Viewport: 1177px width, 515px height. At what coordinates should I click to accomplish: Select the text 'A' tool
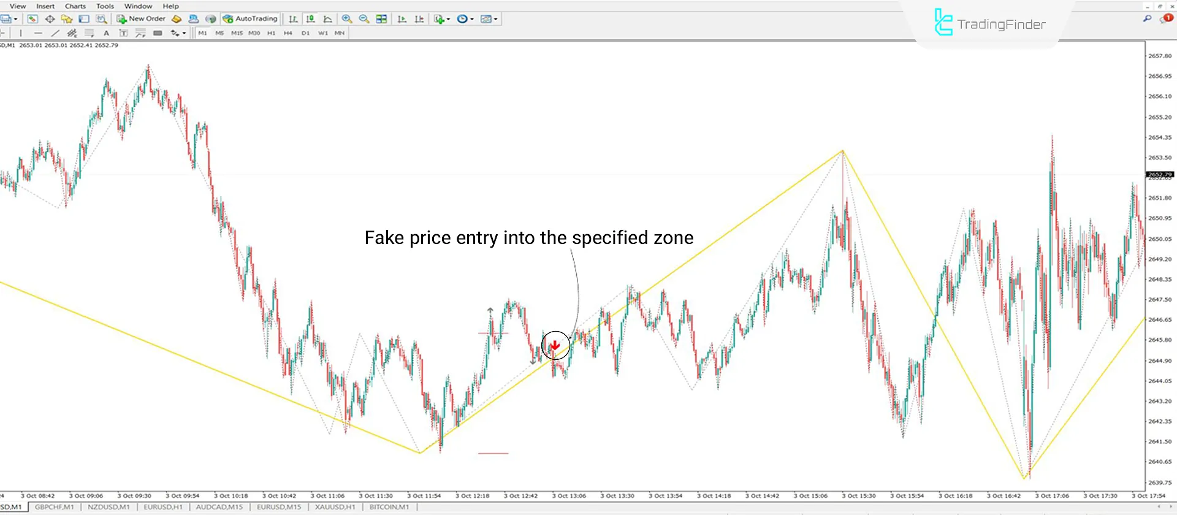(106, 33)
